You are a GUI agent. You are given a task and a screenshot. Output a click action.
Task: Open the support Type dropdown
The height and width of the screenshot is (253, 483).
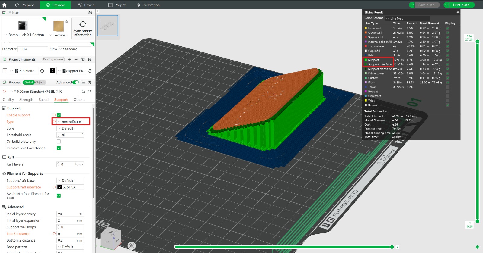pos(72,122)
